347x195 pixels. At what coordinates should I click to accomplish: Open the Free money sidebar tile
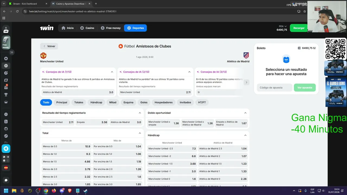(x=6, y=43)
